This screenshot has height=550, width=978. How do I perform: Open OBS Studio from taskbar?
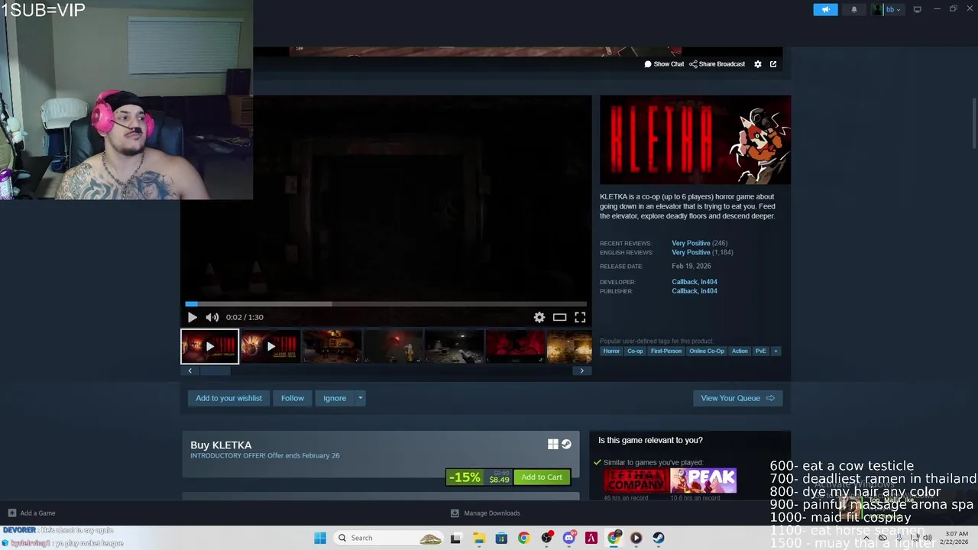tap(546, 538)
